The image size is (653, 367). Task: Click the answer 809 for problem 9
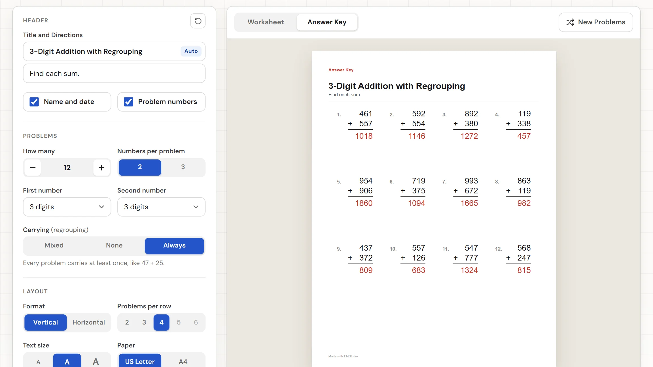pyautogui.click(x=366, y=270)
